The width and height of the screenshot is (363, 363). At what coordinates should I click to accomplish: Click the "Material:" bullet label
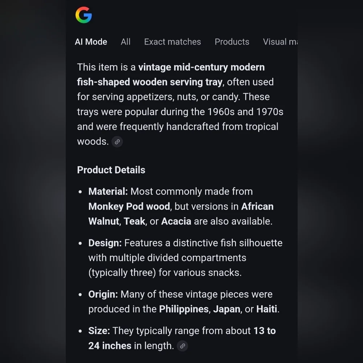tap(108, 192)
